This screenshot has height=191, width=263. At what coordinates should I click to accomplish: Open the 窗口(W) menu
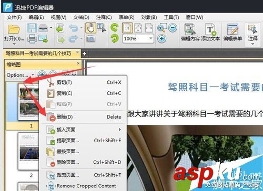click(195, 17)
